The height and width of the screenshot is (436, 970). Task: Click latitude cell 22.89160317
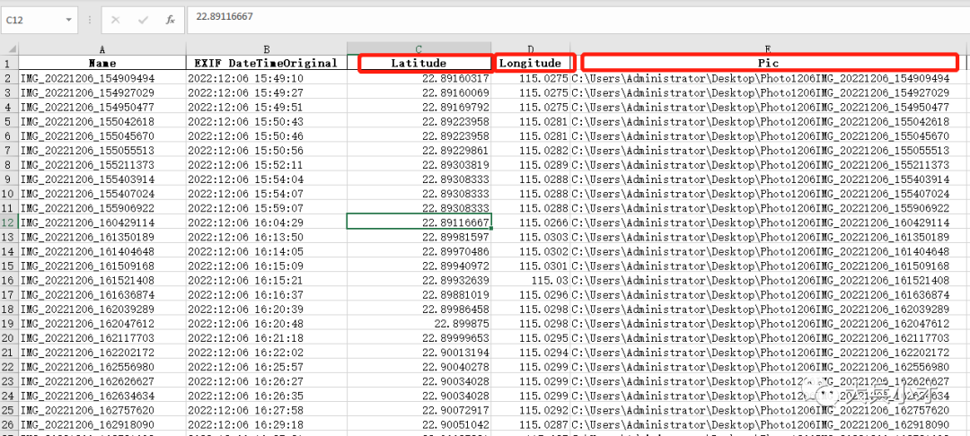(x=419, y=78)
